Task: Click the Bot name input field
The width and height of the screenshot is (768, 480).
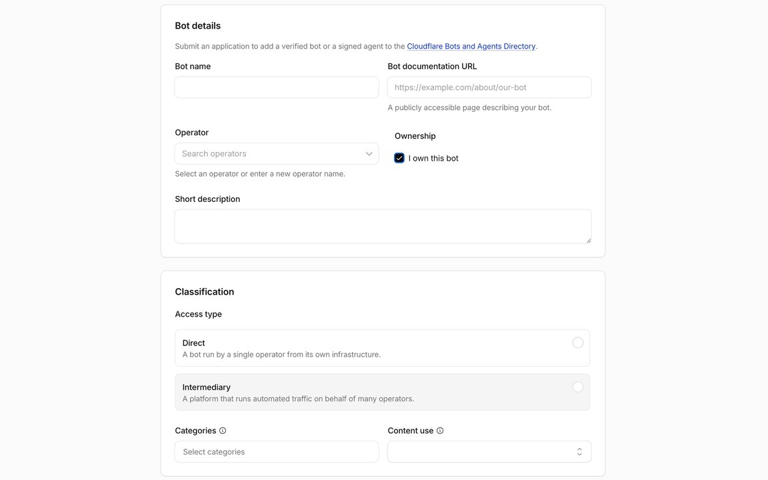Action: (277, 87)
